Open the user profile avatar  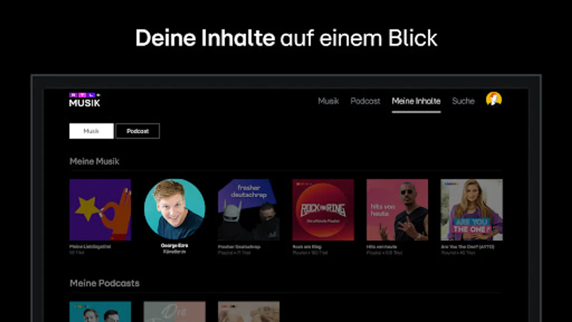[x=494, y=99]
